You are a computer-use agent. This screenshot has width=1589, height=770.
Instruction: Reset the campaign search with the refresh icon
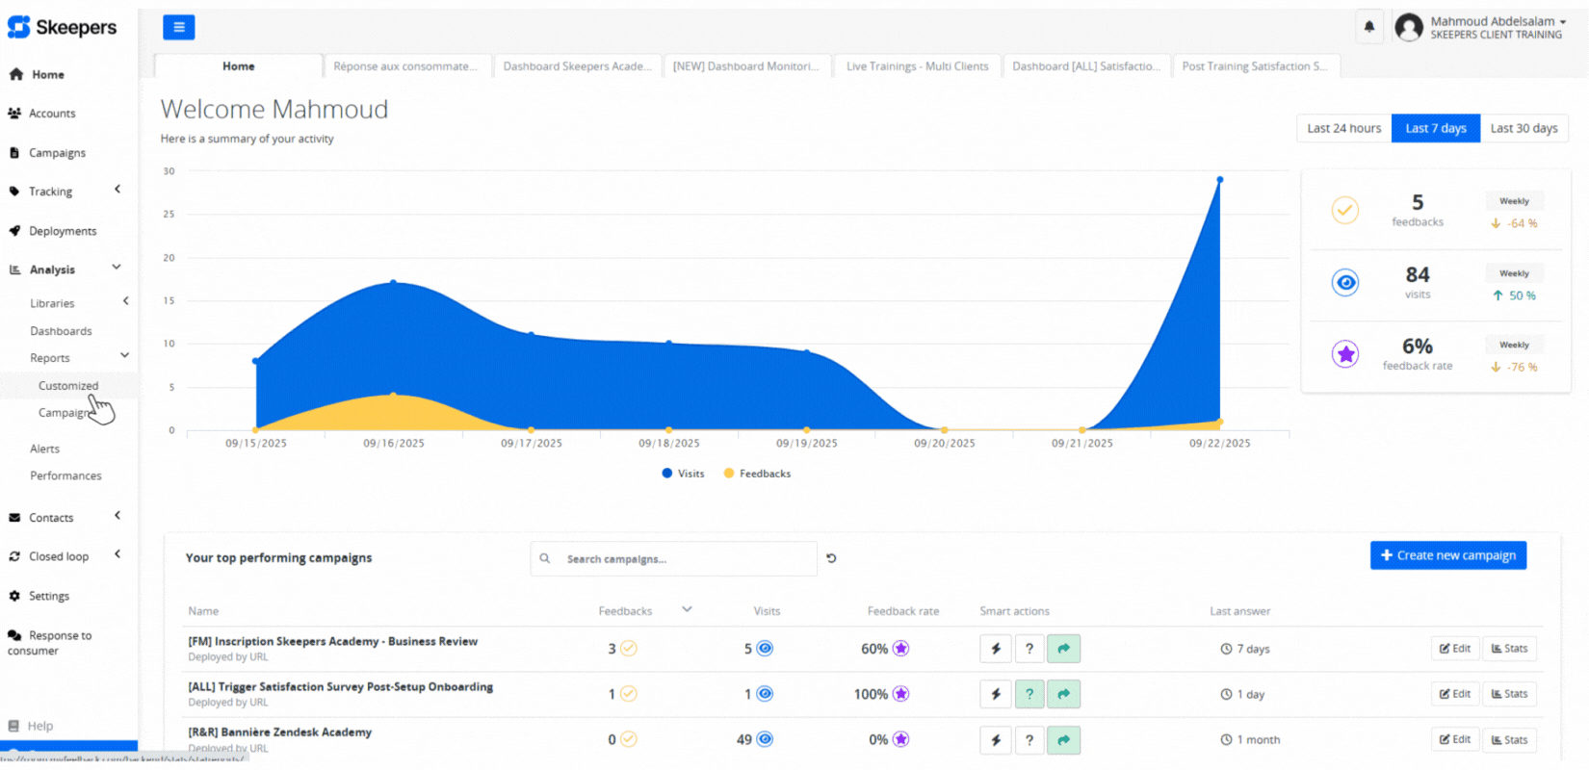pyautogui.click(x=831, y=558)
